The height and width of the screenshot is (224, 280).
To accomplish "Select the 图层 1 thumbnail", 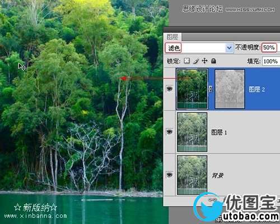I will coord(192,132).
